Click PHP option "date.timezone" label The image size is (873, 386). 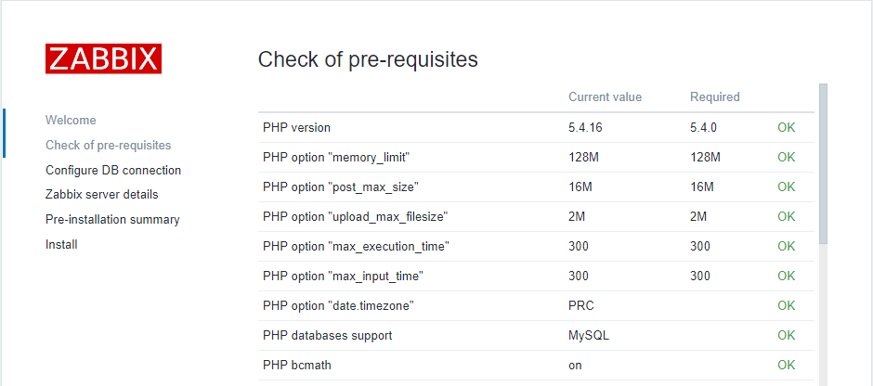(x=338, y=305)
